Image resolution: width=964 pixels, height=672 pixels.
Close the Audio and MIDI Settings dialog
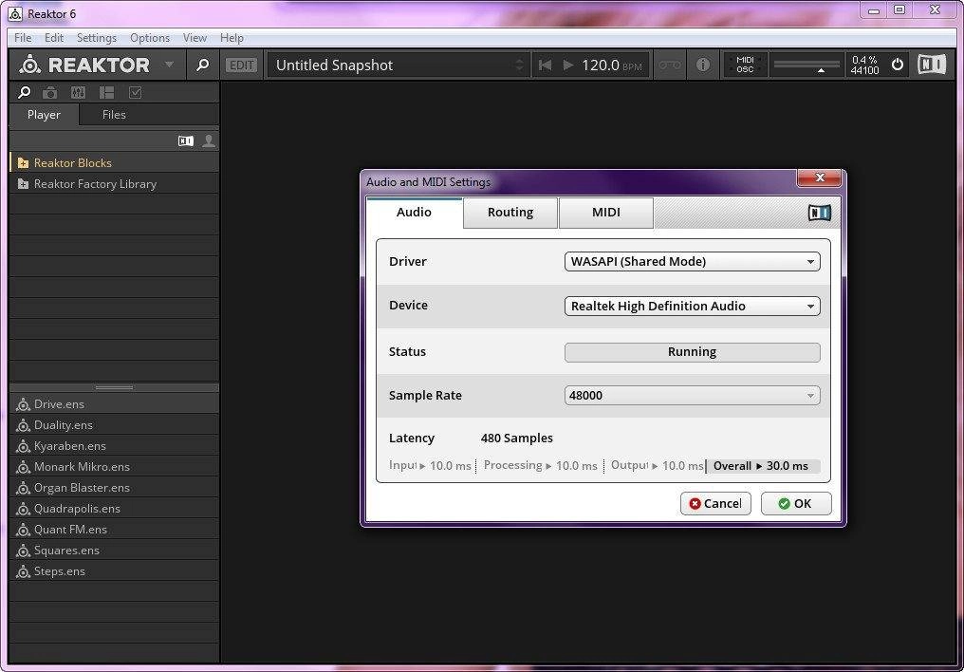pyautogui.click(x=820, y=177)
